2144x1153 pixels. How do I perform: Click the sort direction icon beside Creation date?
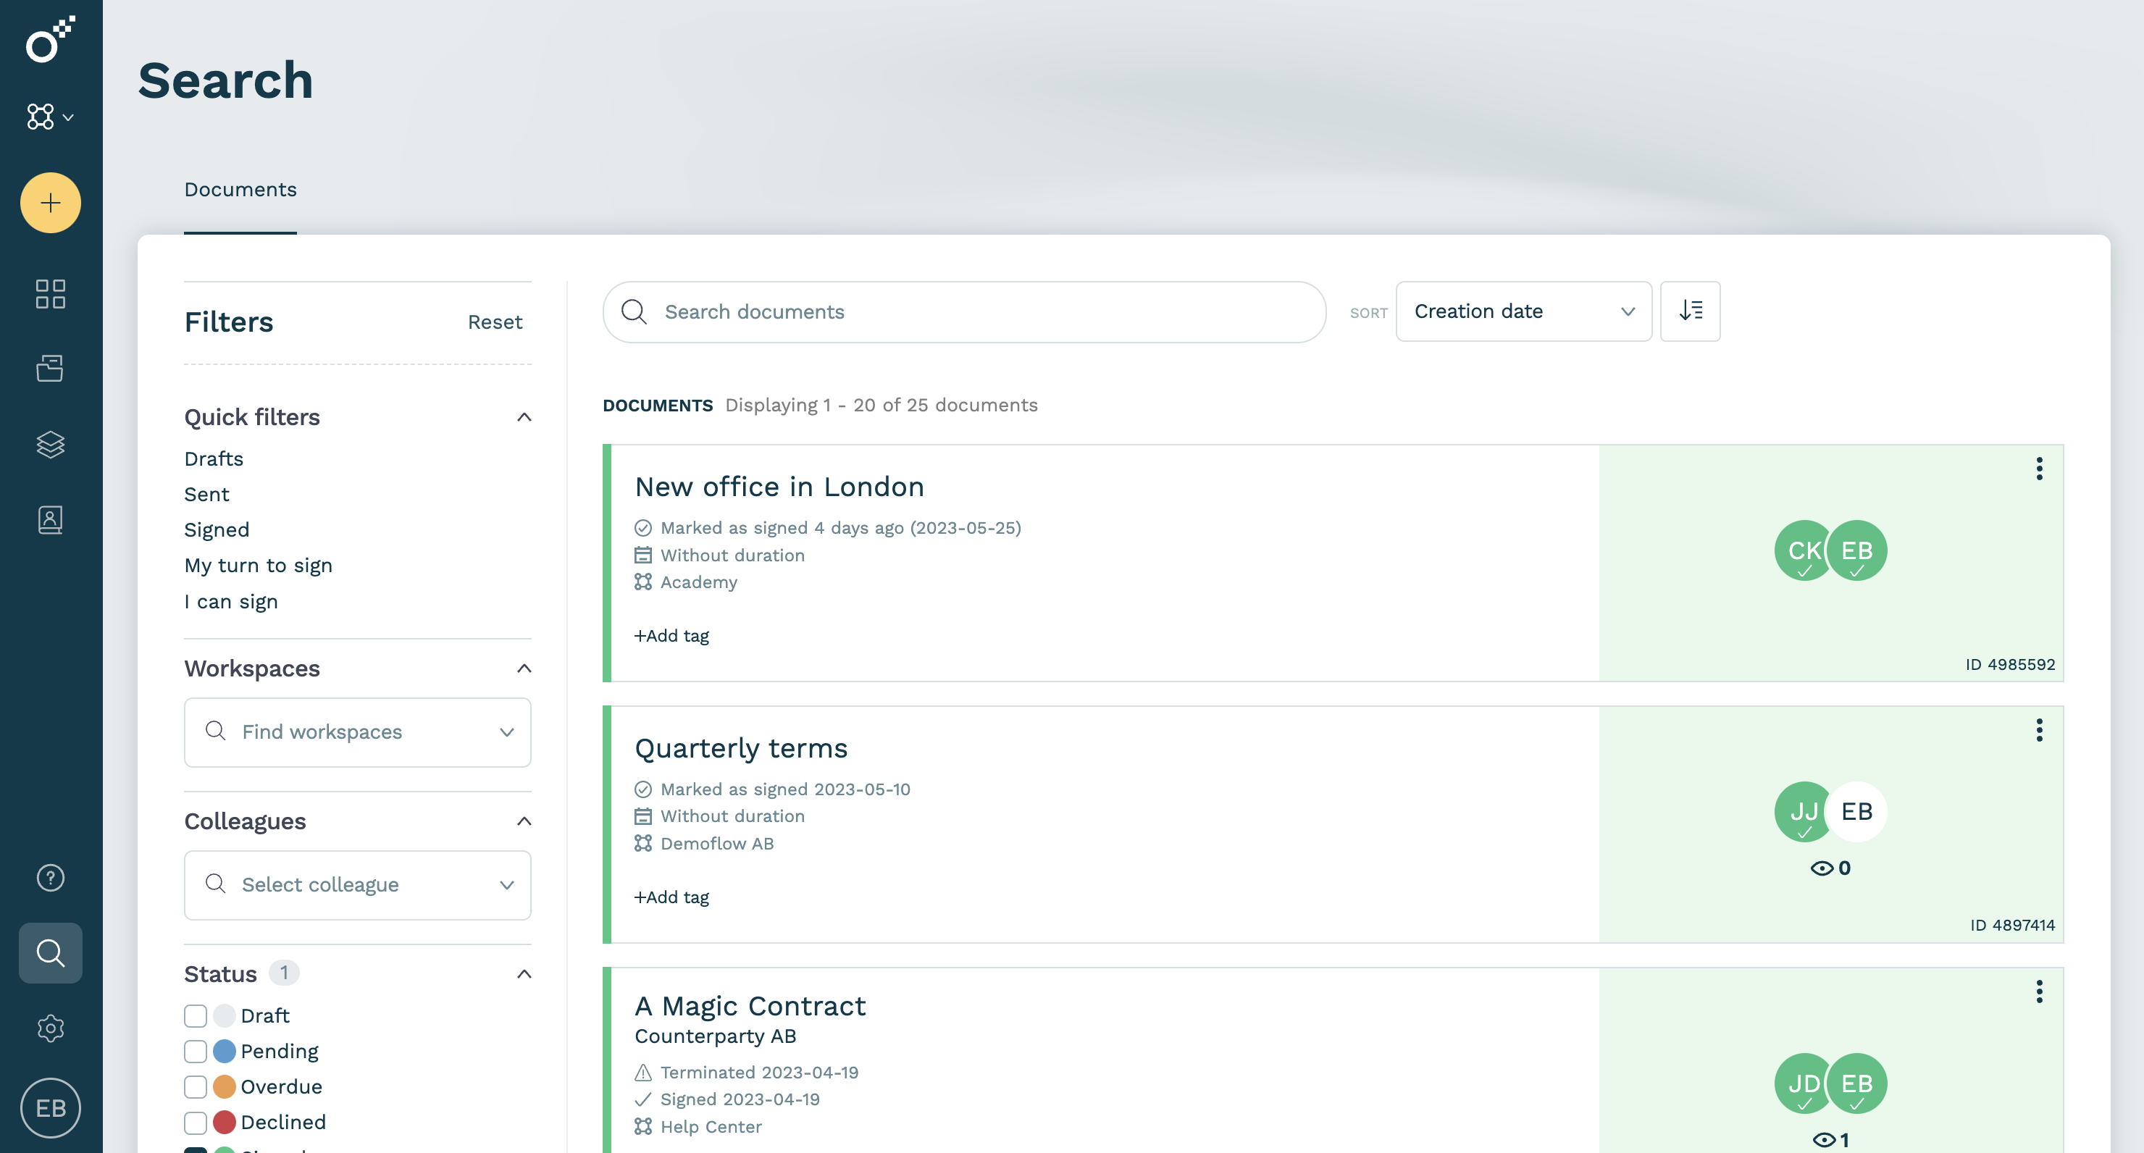pos(1691,311)
